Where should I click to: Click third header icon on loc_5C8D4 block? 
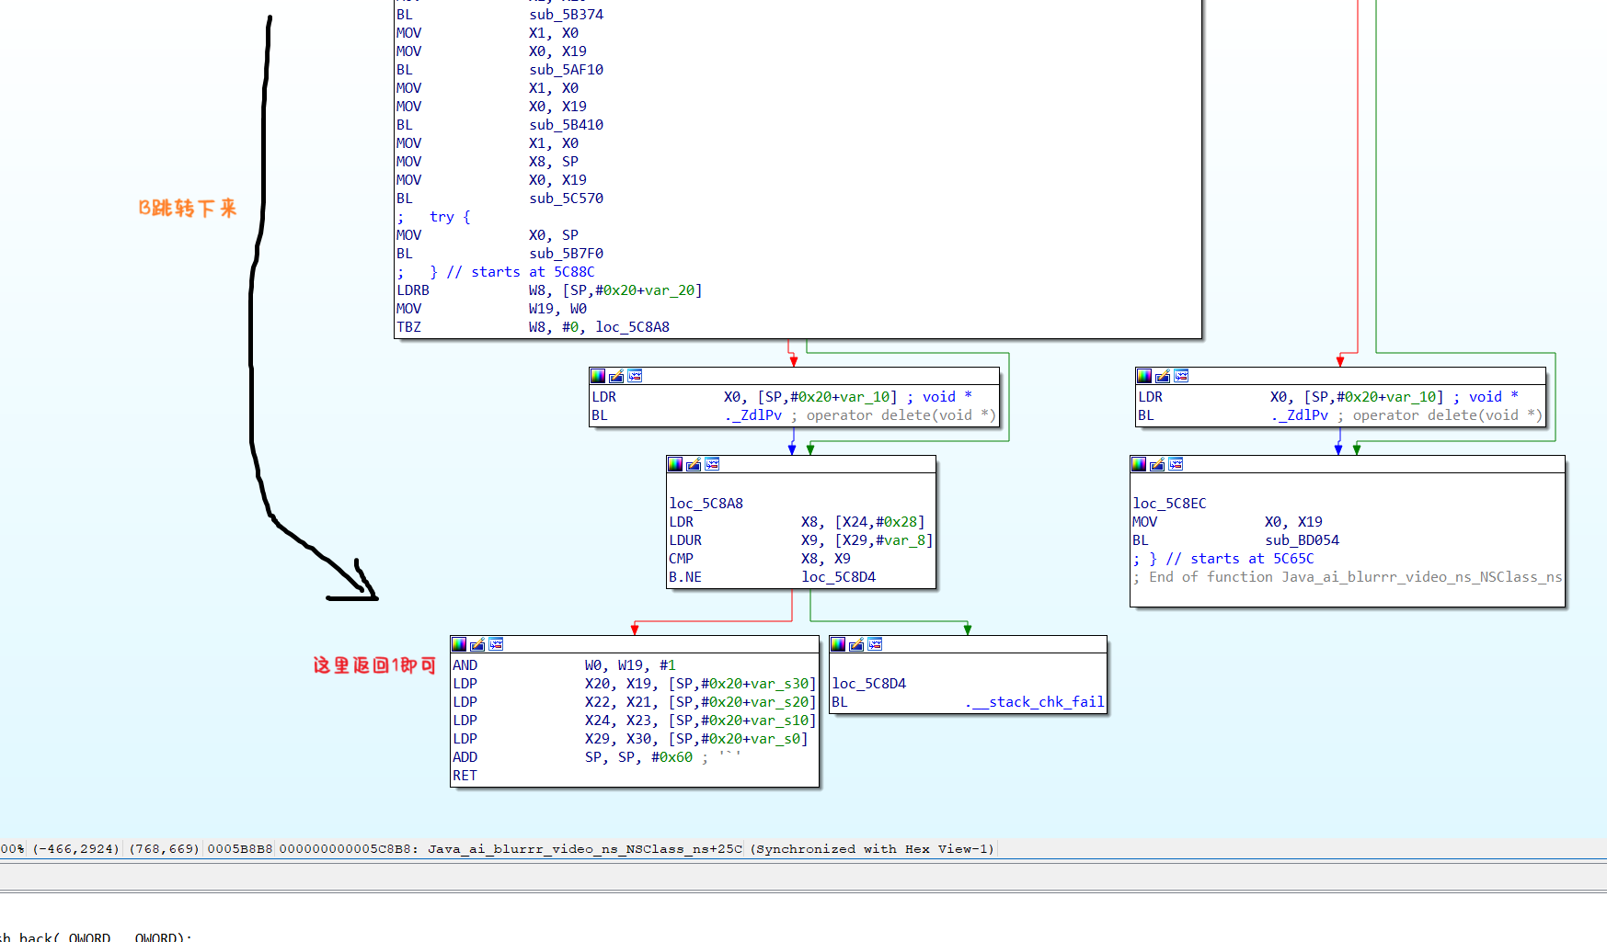pos(875,644)
